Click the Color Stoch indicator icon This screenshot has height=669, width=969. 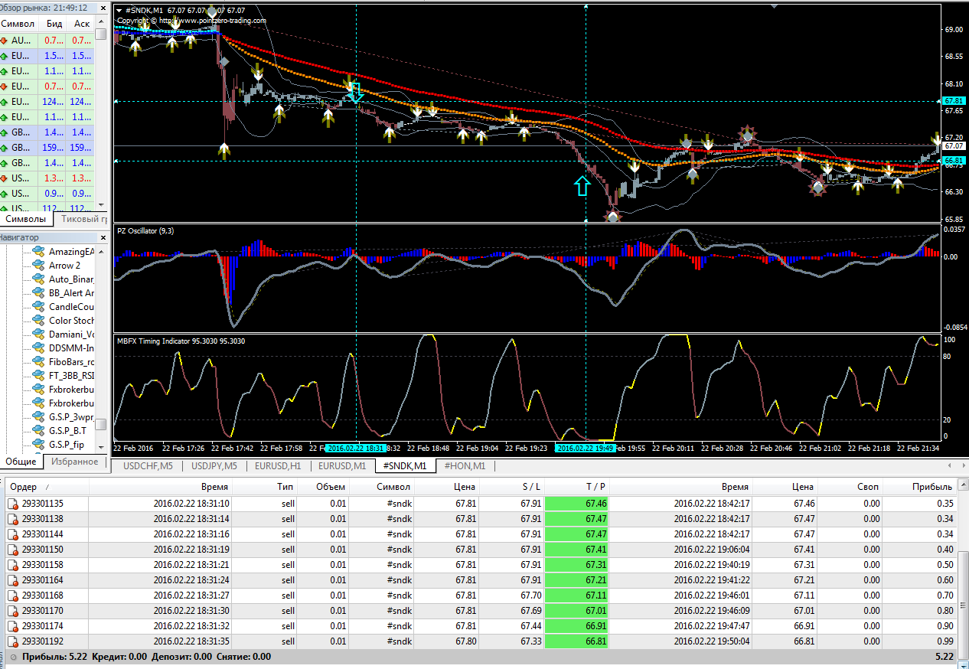[x=38, y=320]
